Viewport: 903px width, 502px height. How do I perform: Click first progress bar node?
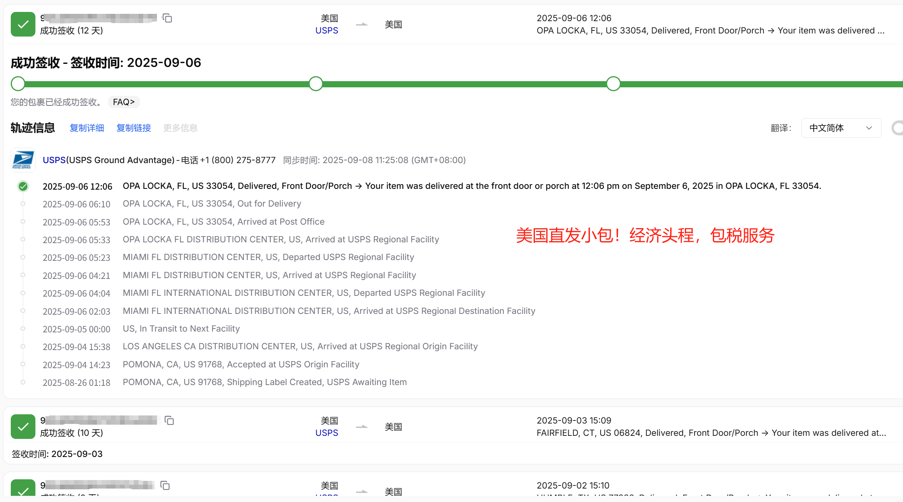point(18,84)
